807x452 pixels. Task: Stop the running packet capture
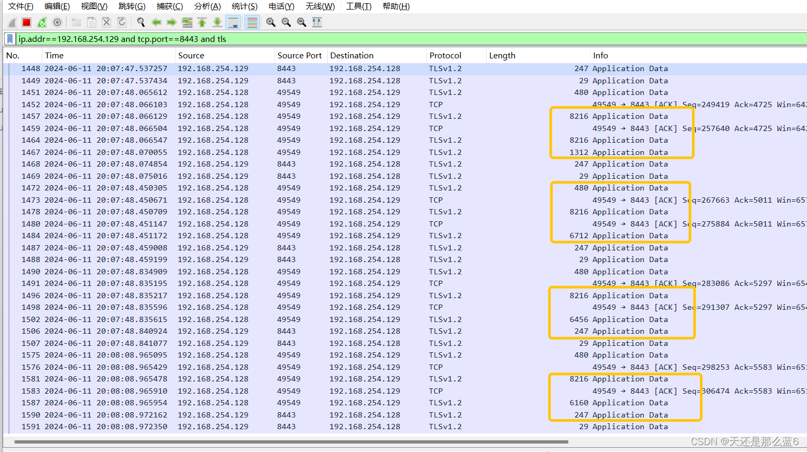coord(27,22)
